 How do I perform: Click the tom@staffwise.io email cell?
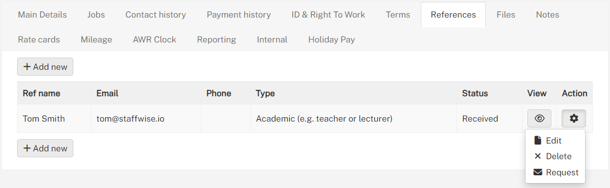coord(146,118)
